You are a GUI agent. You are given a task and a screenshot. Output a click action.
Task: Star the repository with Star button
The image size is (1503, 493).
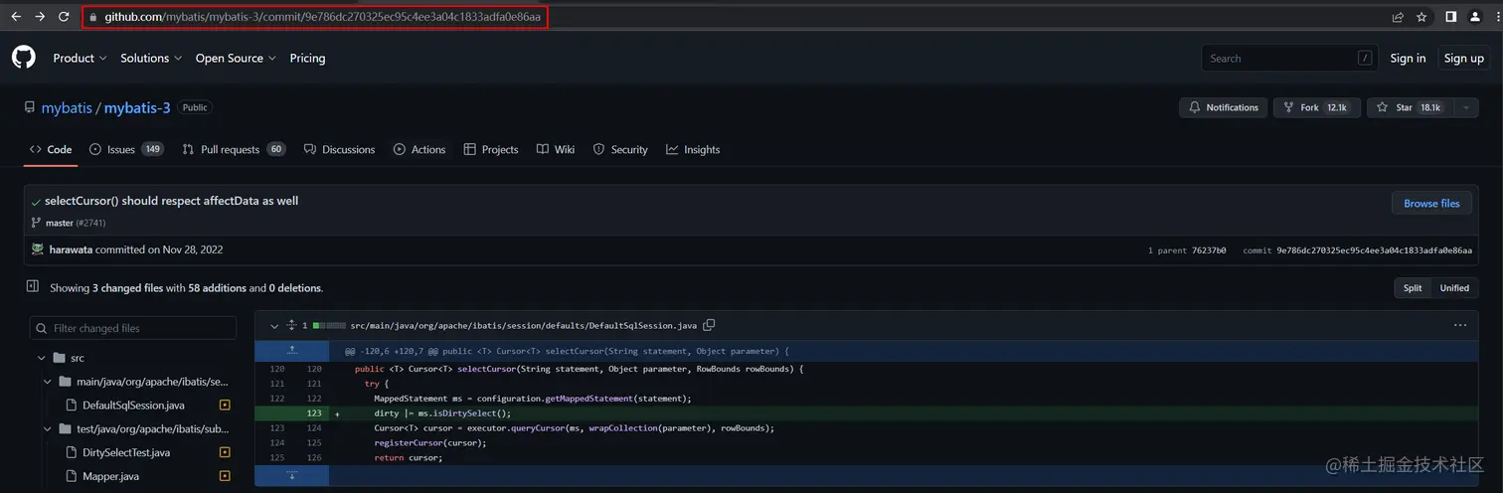pos(1412,107)
